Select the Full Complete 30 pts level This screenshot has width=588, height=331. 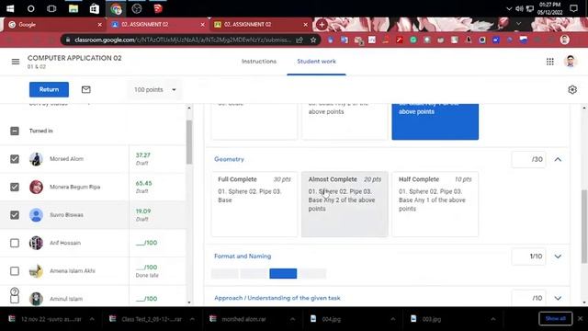click(x=254, y=204)
